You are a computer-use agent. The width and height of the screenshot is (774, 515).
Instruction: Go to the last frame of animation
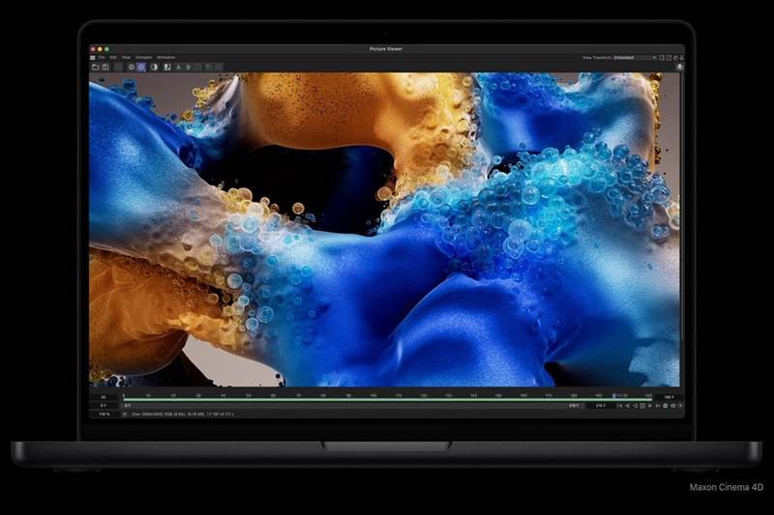[658, 406]
